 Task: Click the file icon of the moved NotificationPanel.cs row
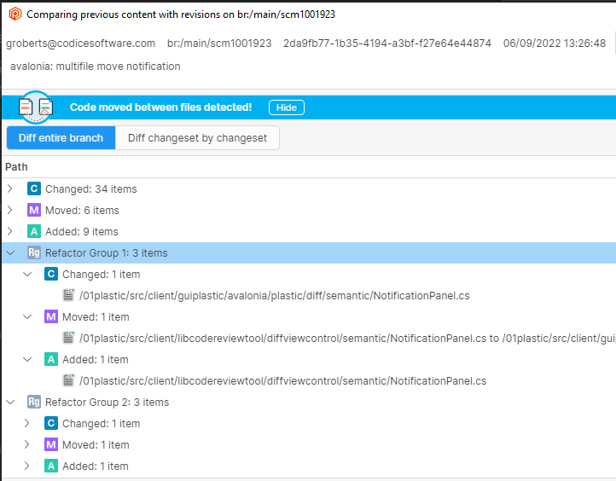point(69,338)
